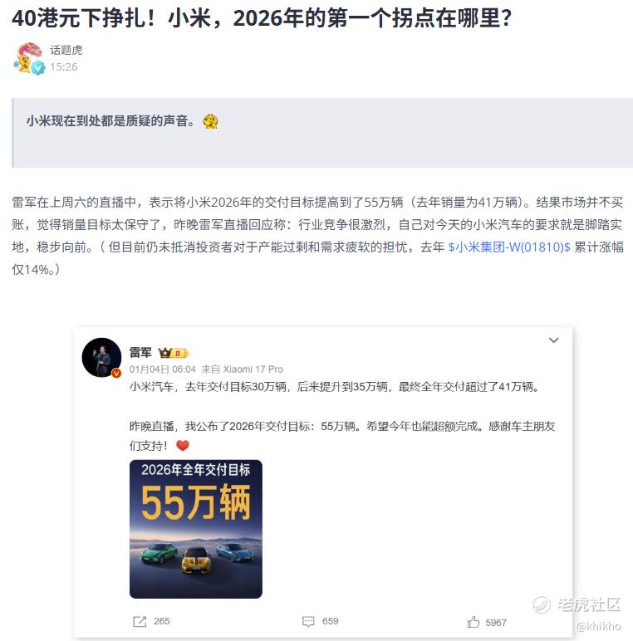Click the verified badge on author avatar
Screen dimensions: 633x641
point(38,68)
